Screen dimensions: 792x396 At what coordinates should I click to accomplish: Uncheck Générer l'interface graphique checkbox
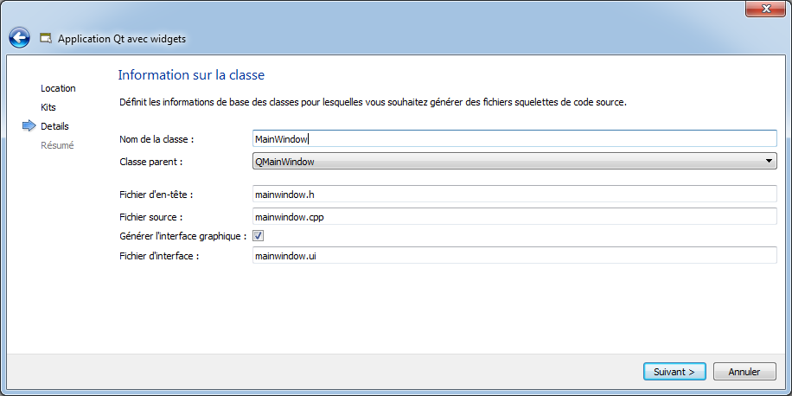click(259, 236)
